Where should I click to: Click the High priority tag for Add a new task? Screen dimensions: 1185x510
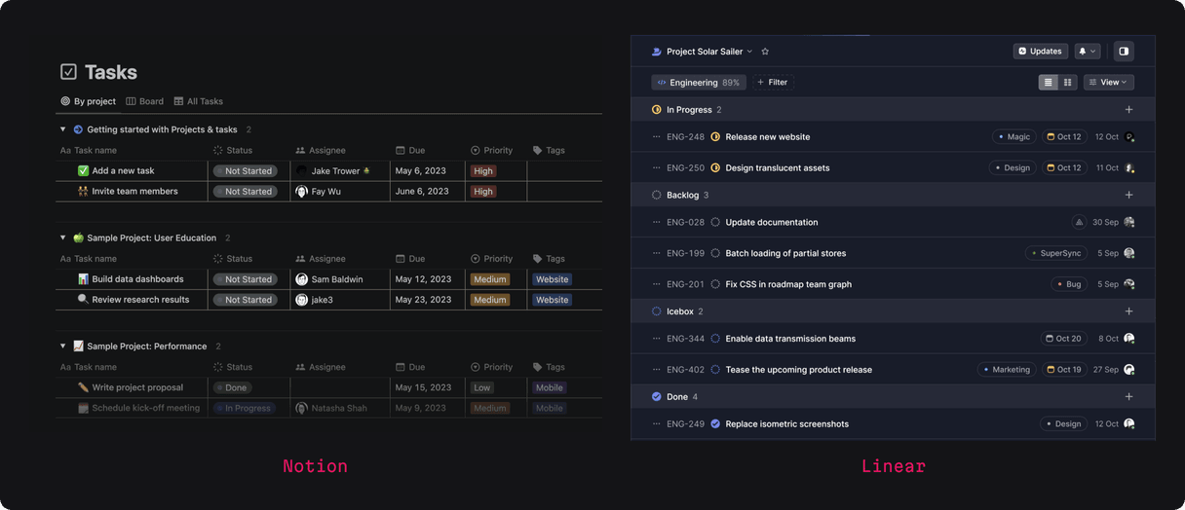(483, 171)
